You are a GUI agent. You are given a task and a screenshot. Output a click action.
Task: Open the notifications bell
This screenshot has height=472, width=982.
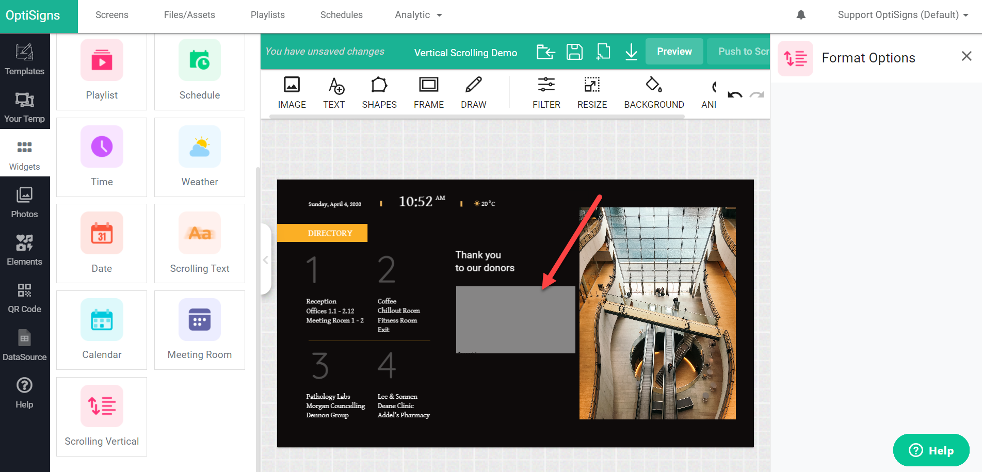801,15
